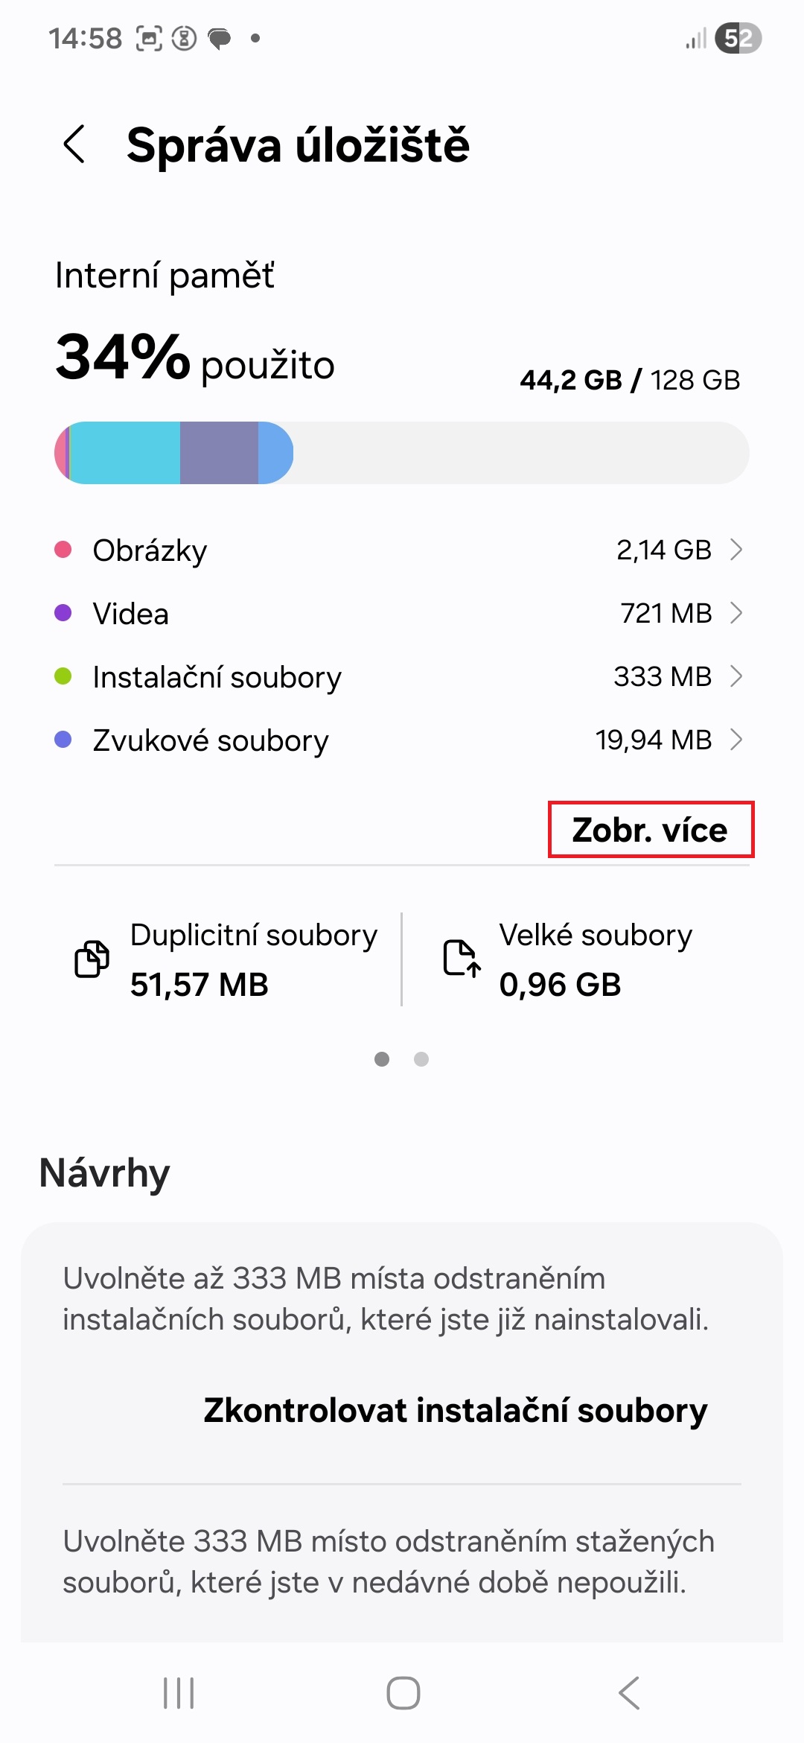The height and width of the screenshot is (1743, 804).
Task: Expand the Obrázky storage category
Action: coord(737,550)
